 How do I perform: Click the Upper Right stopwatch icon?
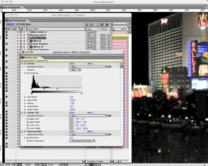point(27,122)
